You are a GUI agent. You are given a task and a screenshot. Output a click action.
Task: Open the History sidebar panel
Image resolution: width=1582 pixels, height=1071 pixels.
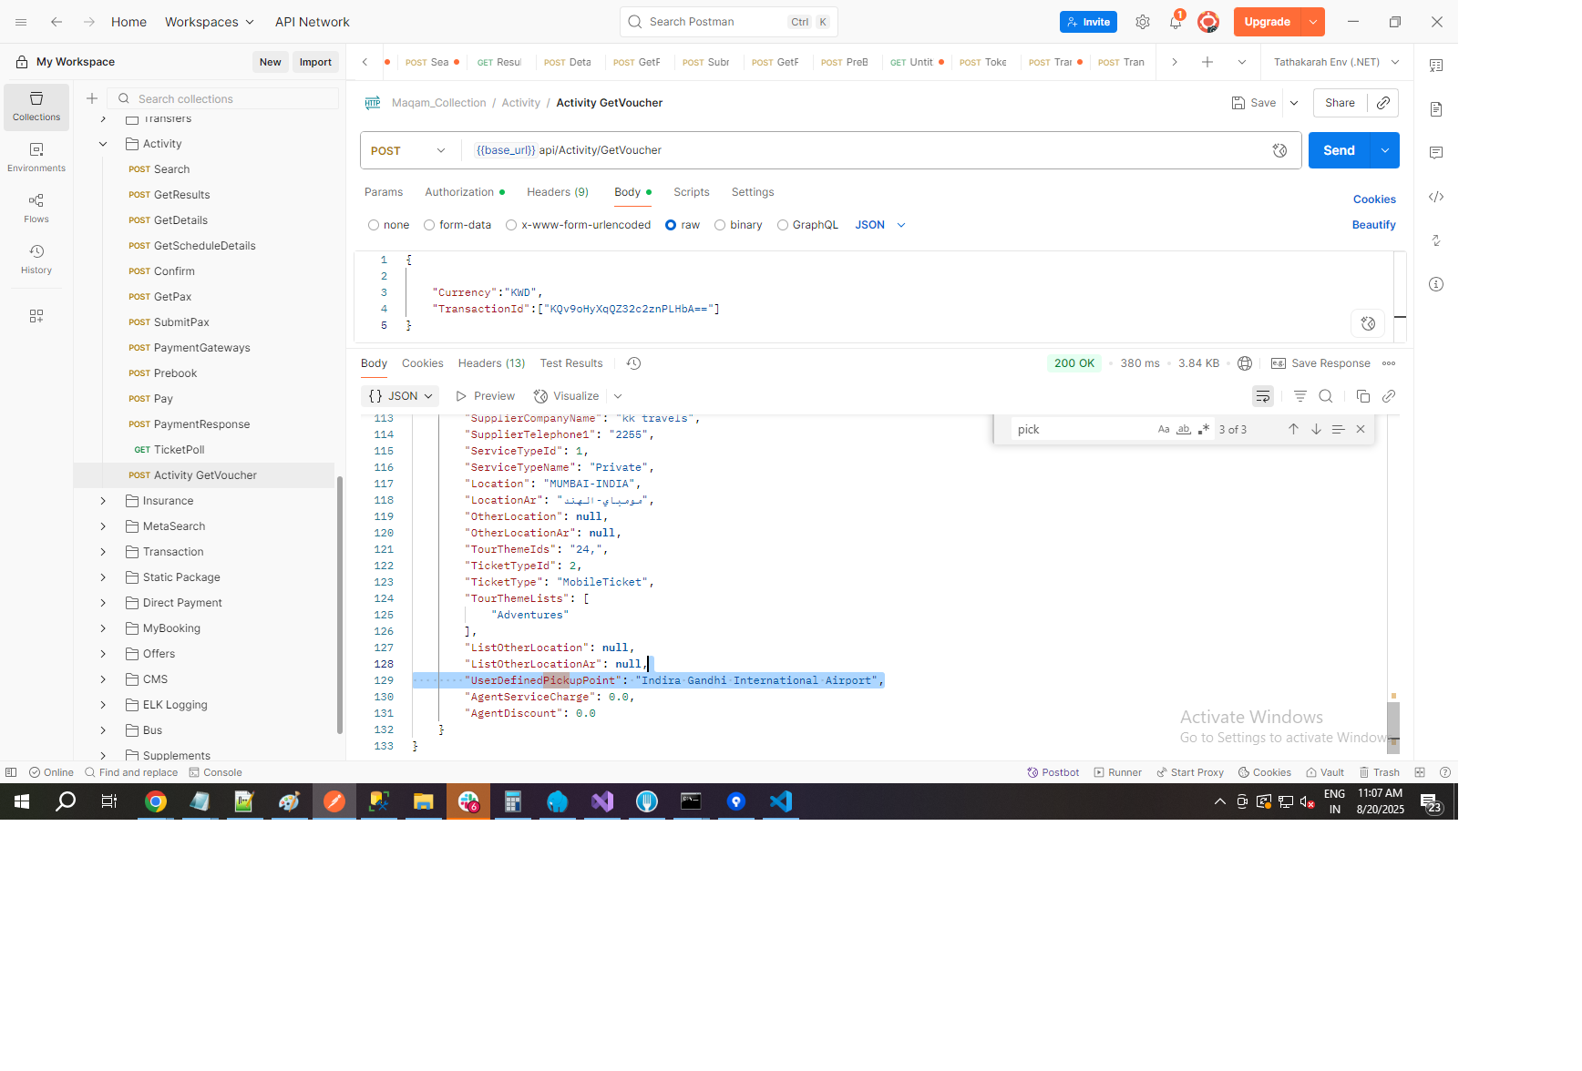36,259
